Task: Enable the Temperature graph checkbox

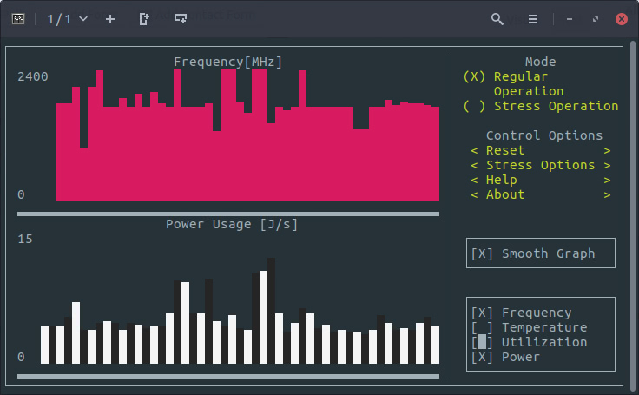Action: [482, 327]
